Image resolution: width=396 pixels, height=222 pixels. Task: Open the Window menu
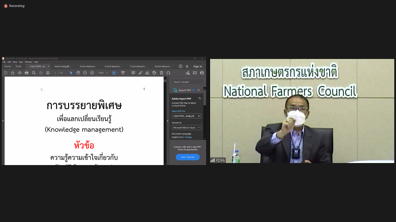tap(28, 62)
